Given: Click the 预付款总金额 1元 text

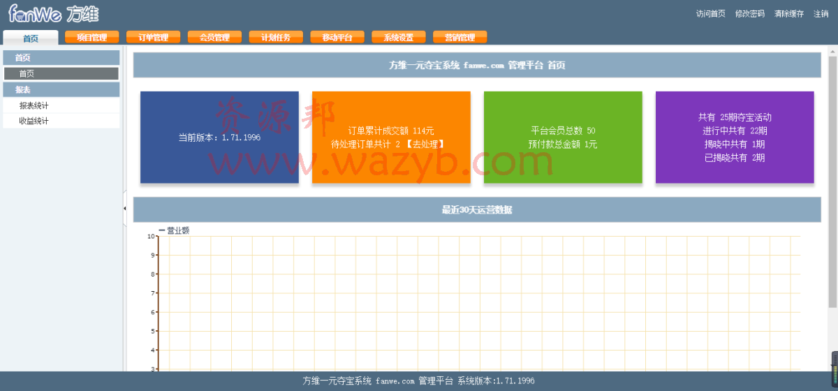Looking at the screenshot, I should click(x=563, y=145).
